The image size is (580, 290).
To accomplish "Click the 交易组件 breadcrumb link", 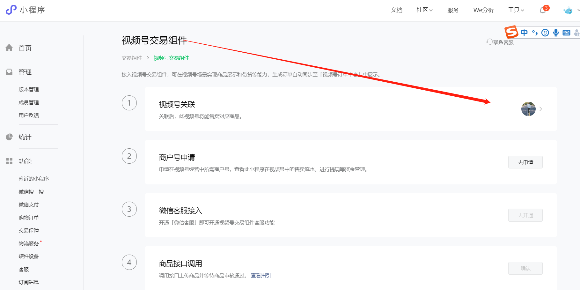I will (132, 58).
